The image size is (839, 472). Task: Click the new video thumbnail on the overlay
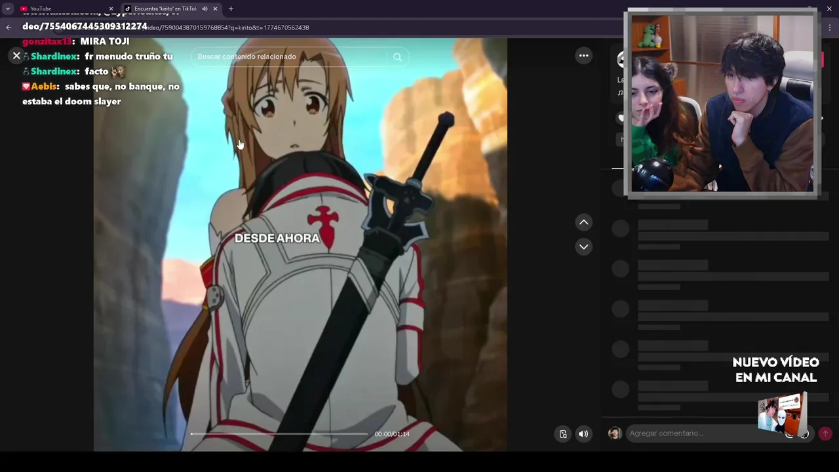[782, 412]
